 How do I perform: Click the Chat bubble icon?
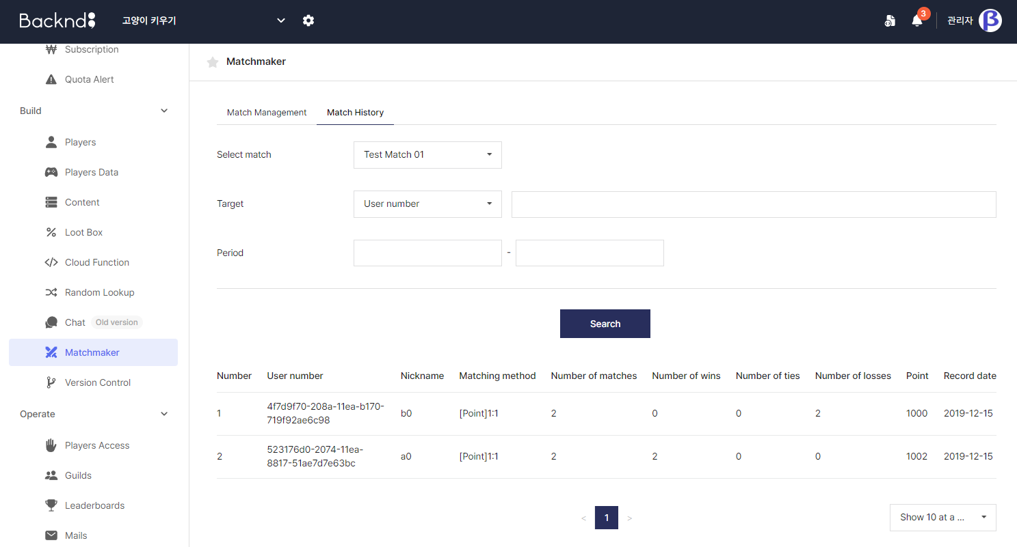click(x=51, y=322)
